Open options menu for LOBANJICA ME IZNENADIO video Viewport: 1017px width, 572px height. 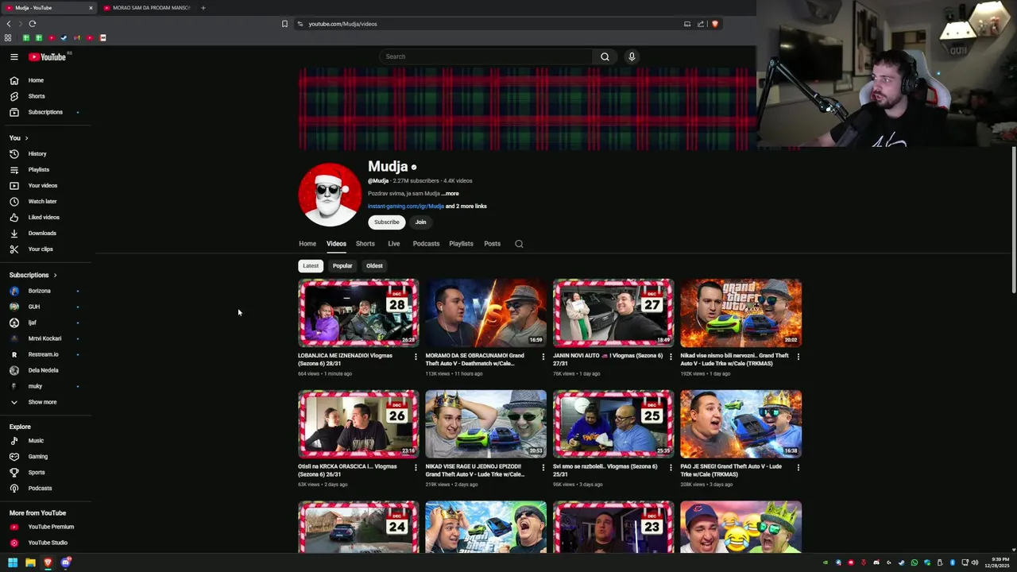(x=416, y=357)
